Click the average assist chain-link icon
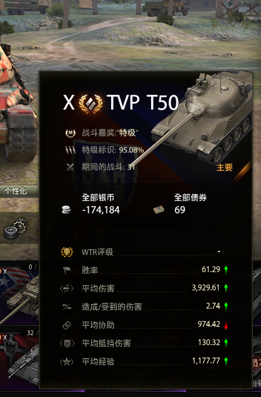The height and width of the screenshot is (397, 261). click(66, 325)
